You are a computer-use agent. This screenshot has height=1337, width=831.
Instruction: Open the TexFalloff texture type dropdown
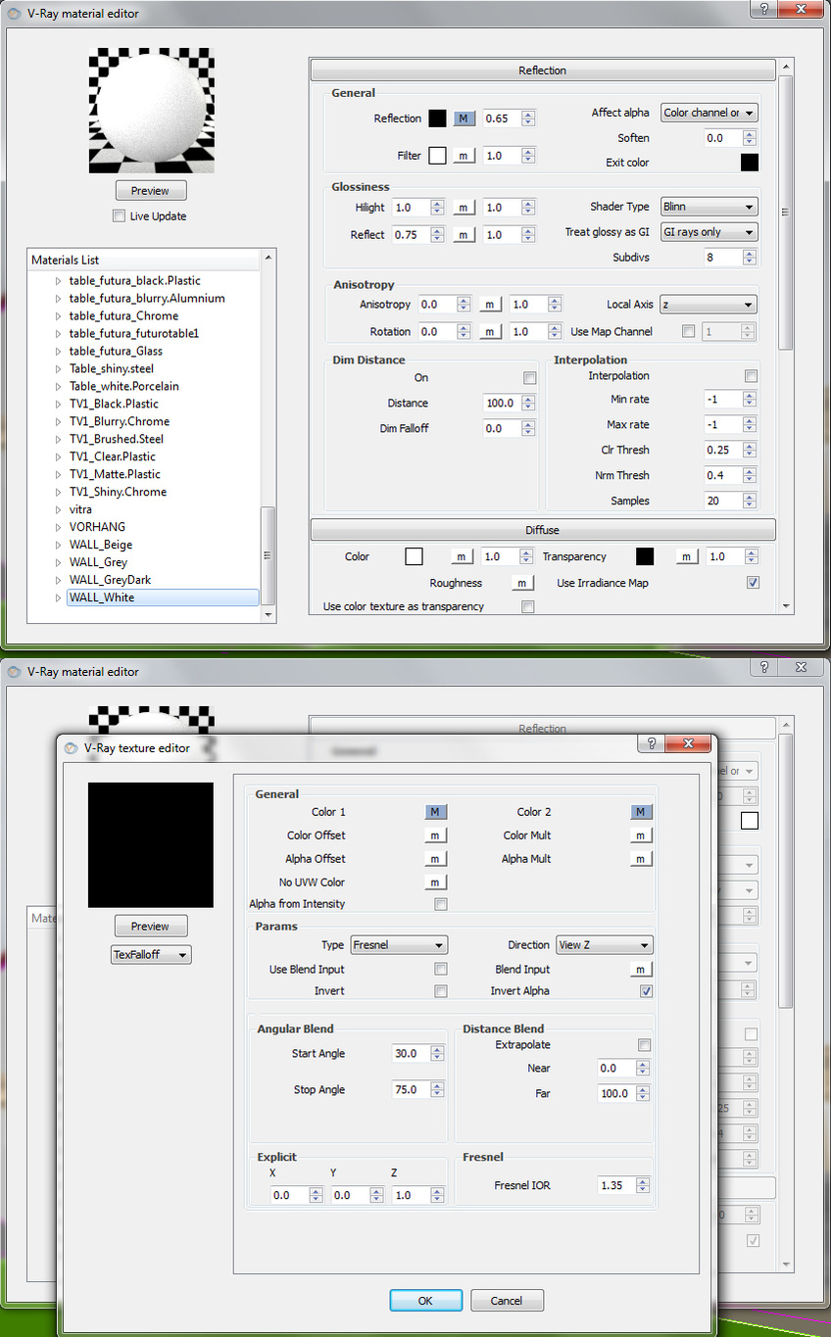coord(151,954)
